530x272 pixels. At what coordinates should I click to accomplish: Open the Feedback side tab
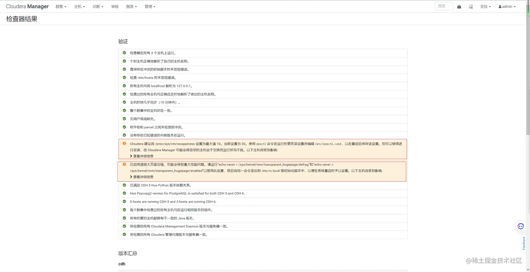(x=524, y=243)
